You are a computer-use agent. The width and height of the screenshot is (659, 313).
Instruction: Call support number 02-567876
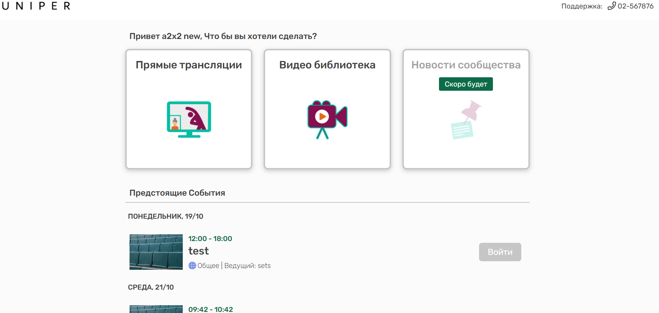[x=635, y=6]
